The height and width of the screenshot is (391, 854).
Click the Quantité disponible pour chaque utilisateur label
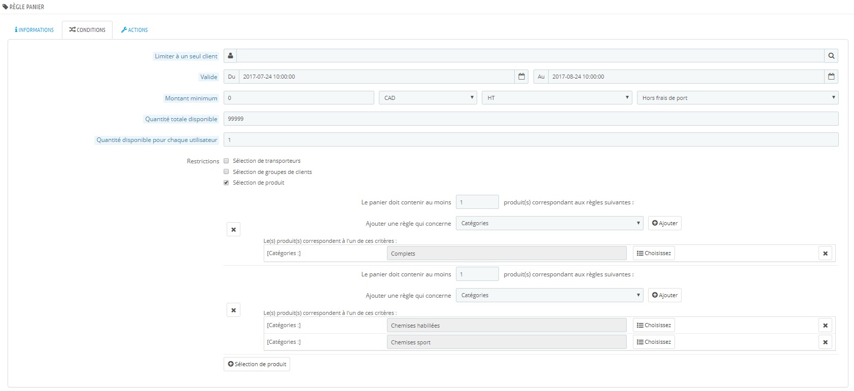coord(157,140)
